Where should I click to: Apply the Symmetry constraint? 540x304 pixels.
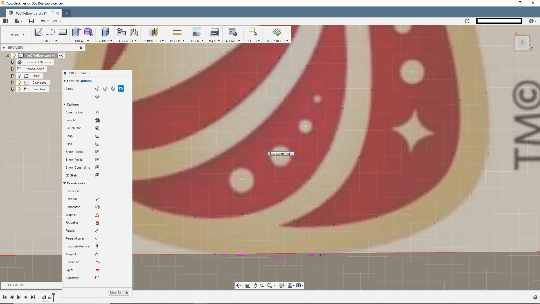97,278
